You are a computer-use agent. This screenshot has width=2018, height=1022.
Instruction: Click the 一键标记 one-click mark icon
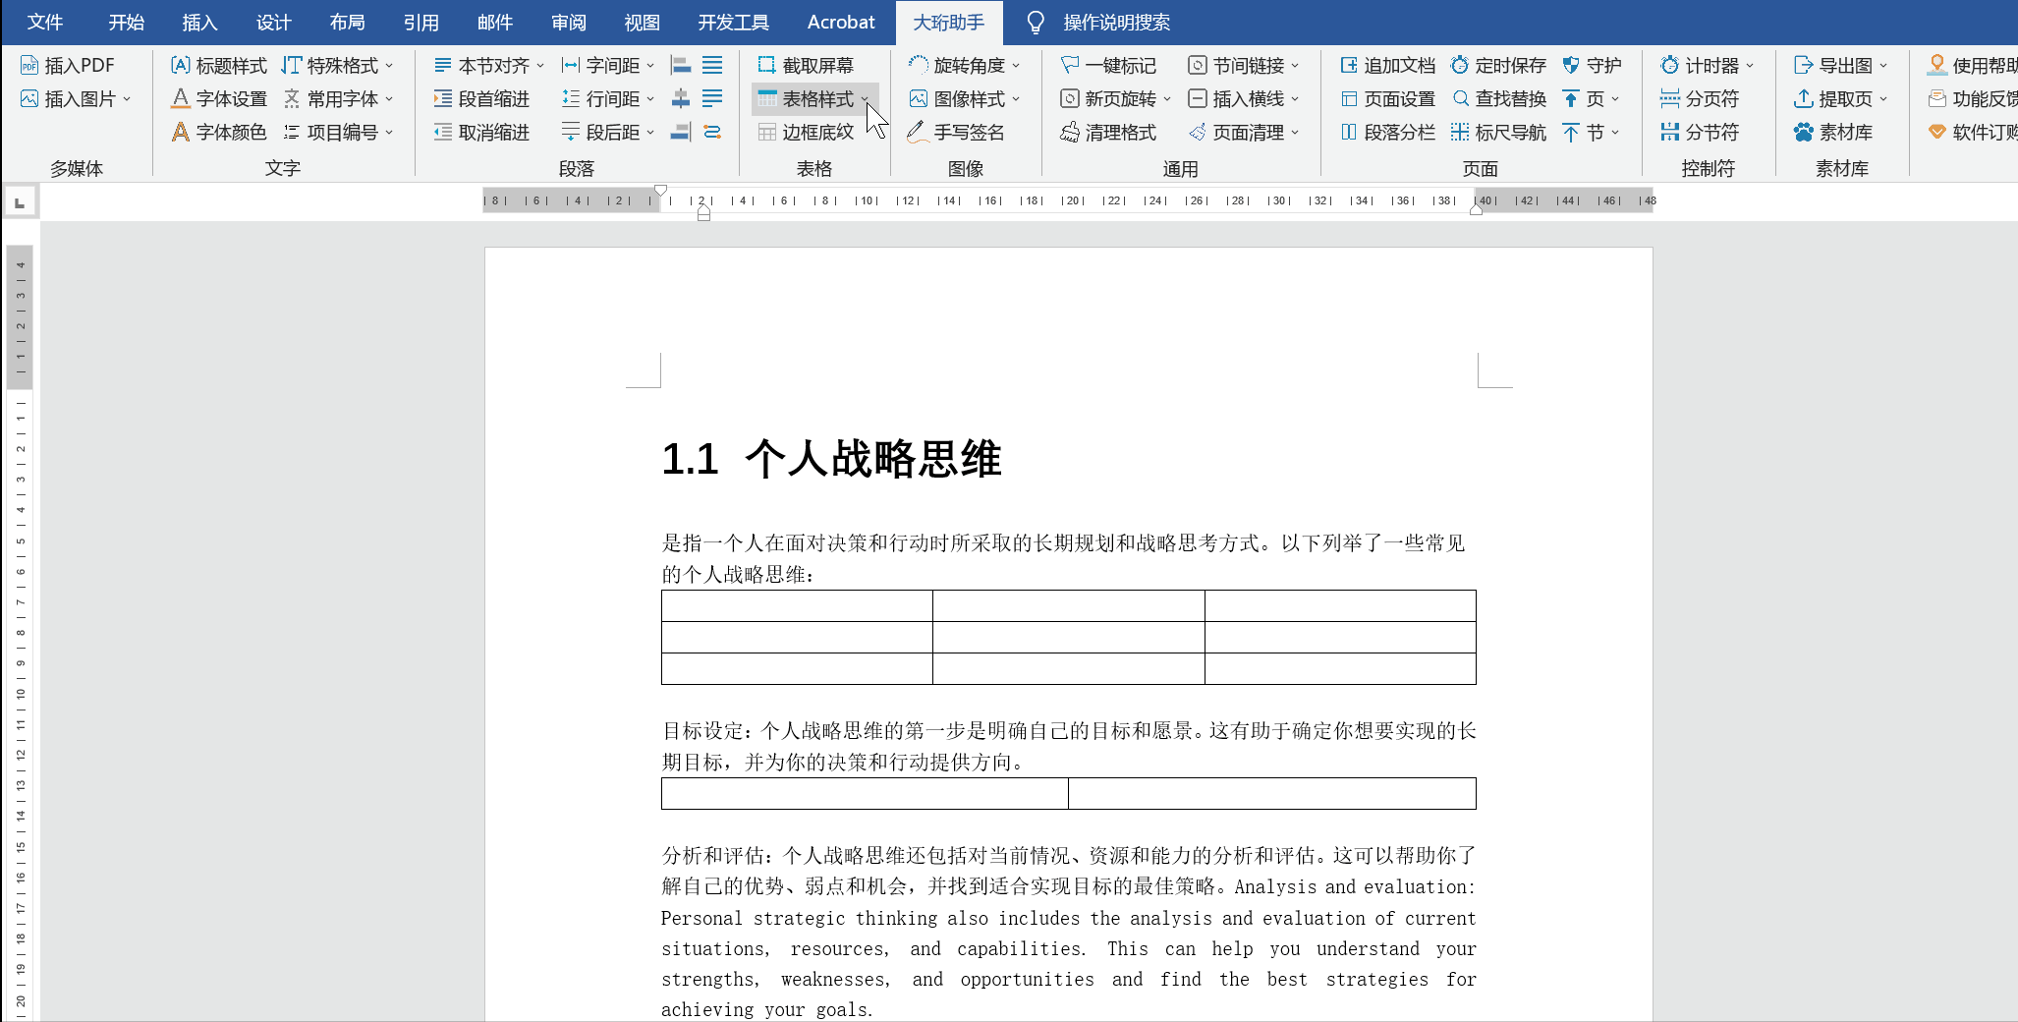pos(1108,65)
